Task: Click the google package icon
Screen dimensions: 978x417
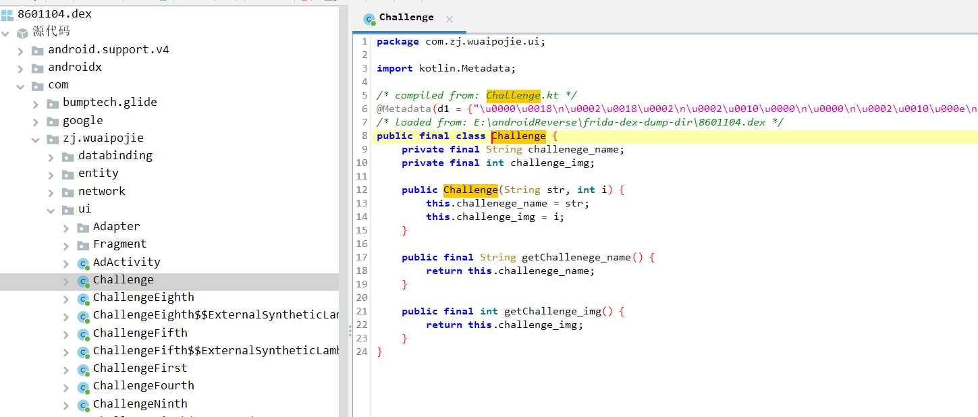Action: (x=53, y=121)
